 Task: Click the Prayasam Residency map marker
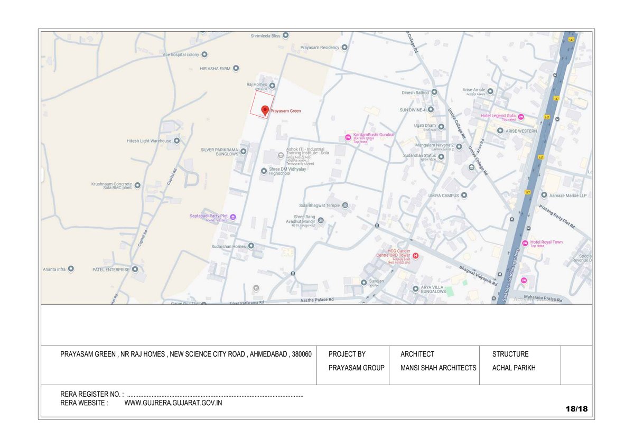coord(344,48)
